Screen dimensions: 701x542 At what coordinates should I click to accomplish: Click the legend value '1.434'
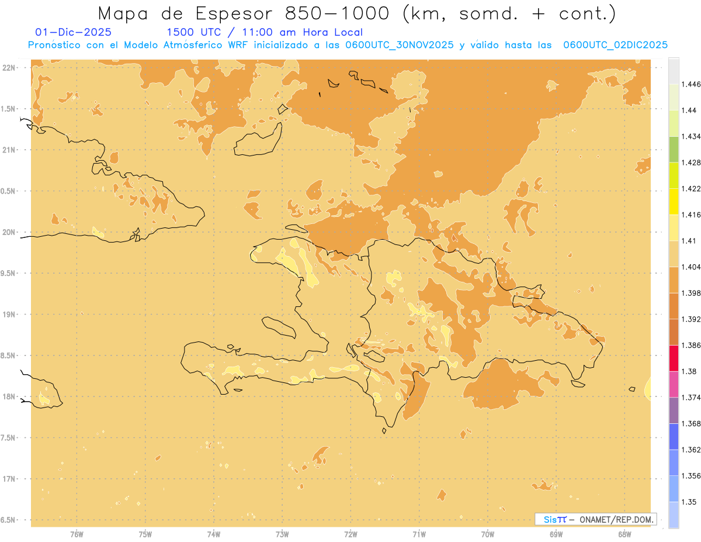[692, 136]
